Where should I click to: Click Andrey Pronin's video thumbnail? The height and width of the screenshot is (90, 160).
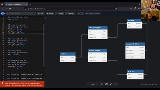point(150,5)
